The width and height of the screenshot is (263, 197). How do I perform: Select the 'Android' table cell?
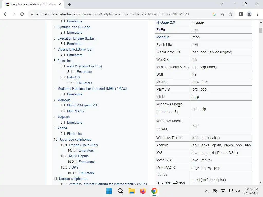(172, 145)
